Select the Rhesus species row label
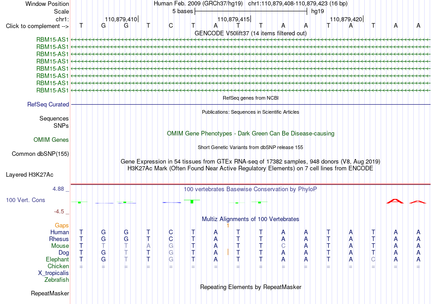 click(x=59, y=239)
